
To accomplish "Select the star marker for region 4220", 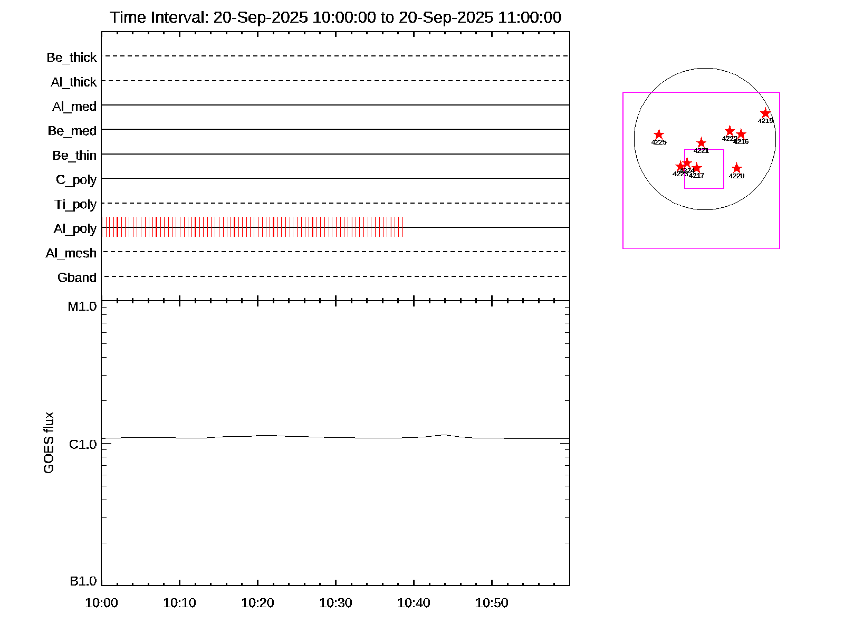I will pos(737,168).
